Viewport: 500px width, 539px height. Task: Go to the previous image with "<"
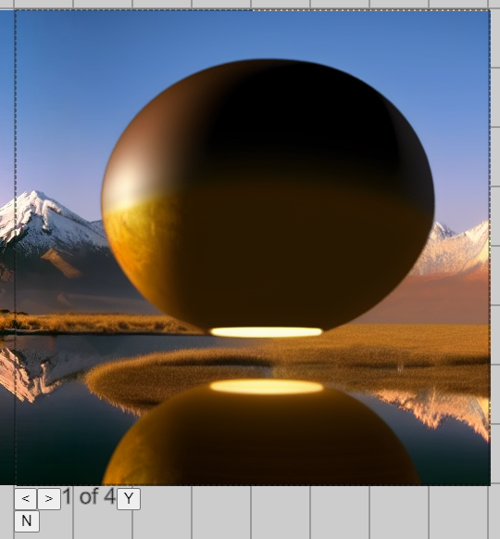point(25,499)
